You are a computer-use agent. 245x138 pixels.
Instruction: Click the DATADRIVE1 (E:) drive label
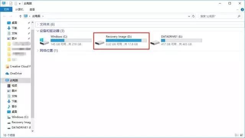pos(172,37)
